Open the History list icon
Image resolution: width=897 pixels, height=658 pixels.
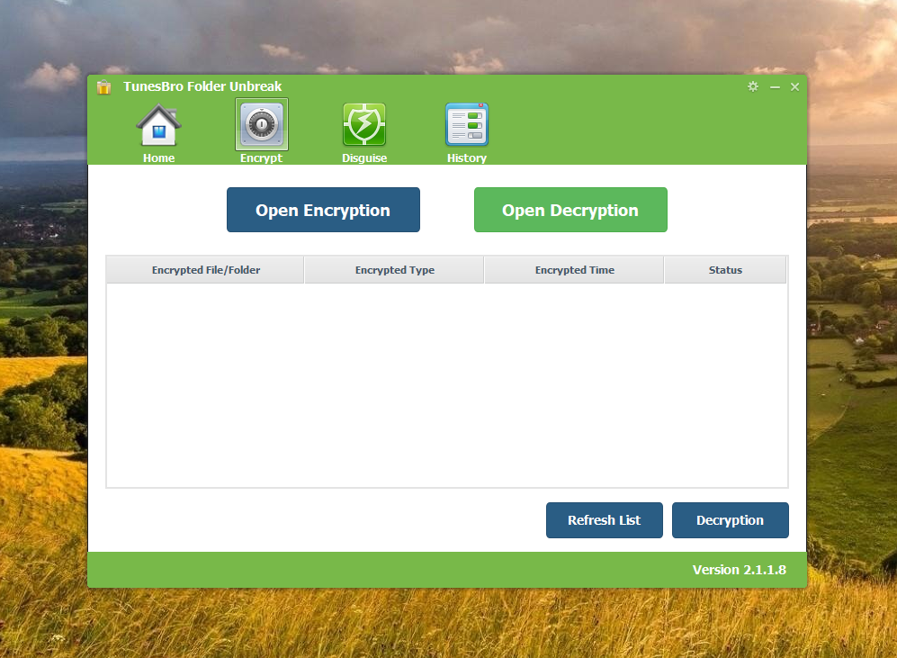click(467, 125)
